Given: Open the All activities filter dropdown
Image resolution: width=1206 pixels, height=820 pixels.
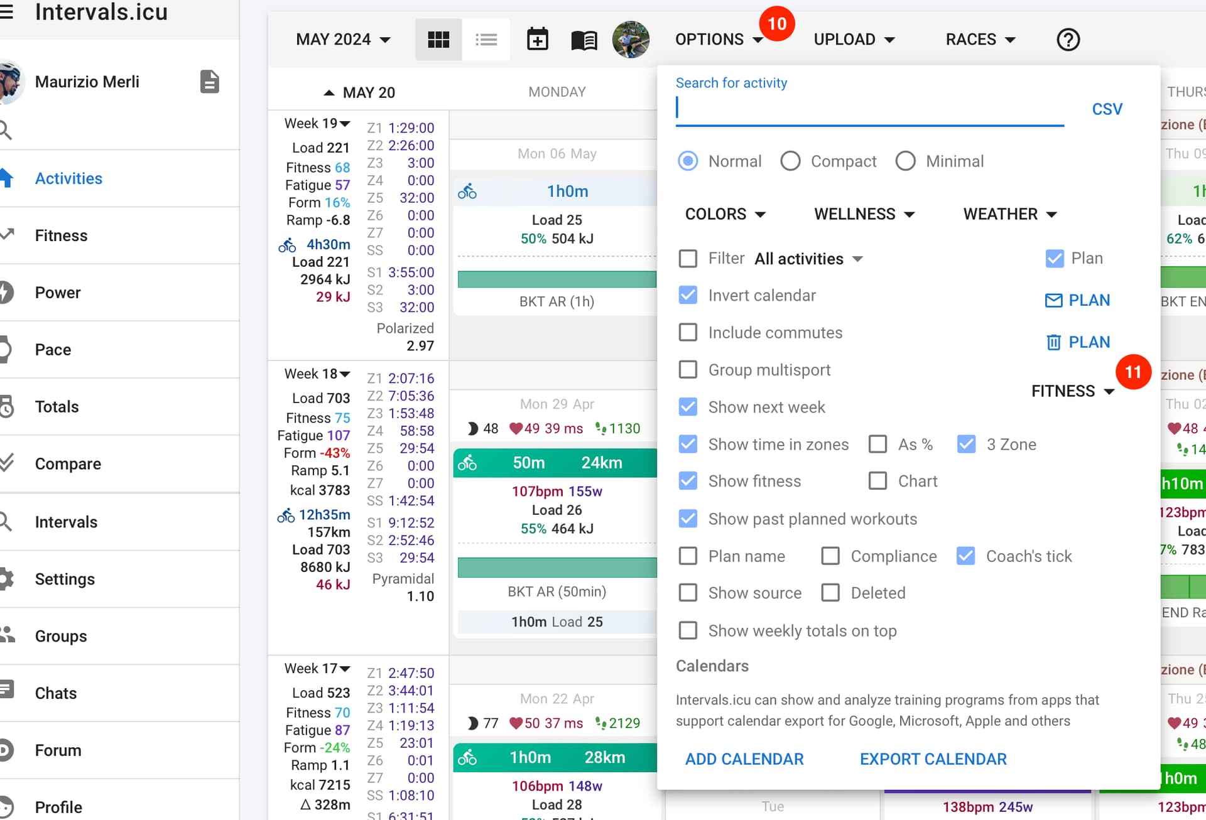Looking at the screenshot, I should click(809, 259).
